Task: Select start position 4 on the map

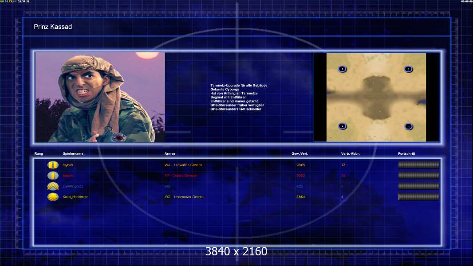Action: coord(342,126)
